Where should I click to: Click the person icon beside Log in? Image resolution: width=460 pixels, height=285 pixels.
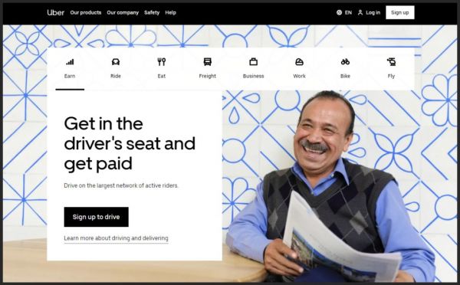pyautogui.click(x=360, y=12)
